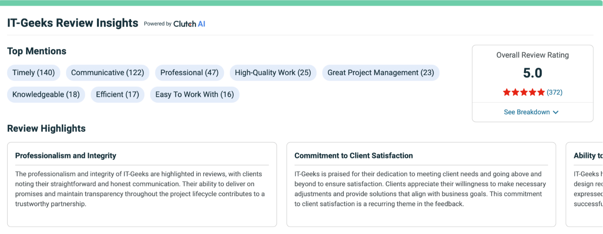Click the 5.0 overall rating score
603x234 pixels.
click(532, 73)
